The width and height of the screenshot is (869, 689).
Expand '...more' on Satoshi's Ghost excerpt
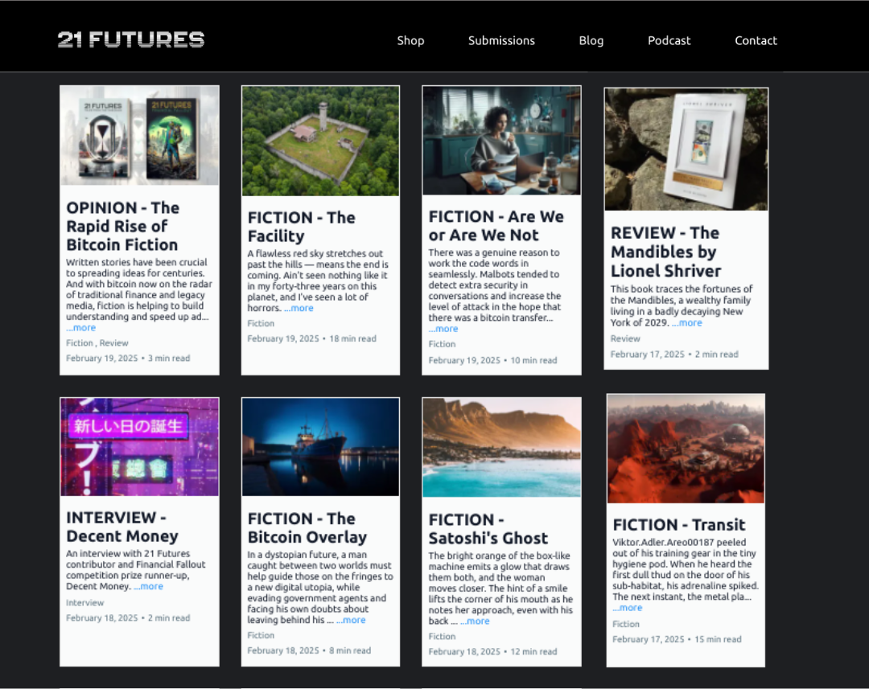click(477, 621)
